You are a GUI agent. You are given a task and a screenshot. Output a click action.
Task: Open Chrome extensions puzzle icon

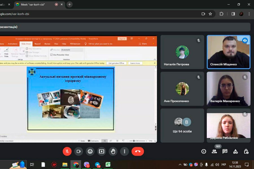[222, 14]
